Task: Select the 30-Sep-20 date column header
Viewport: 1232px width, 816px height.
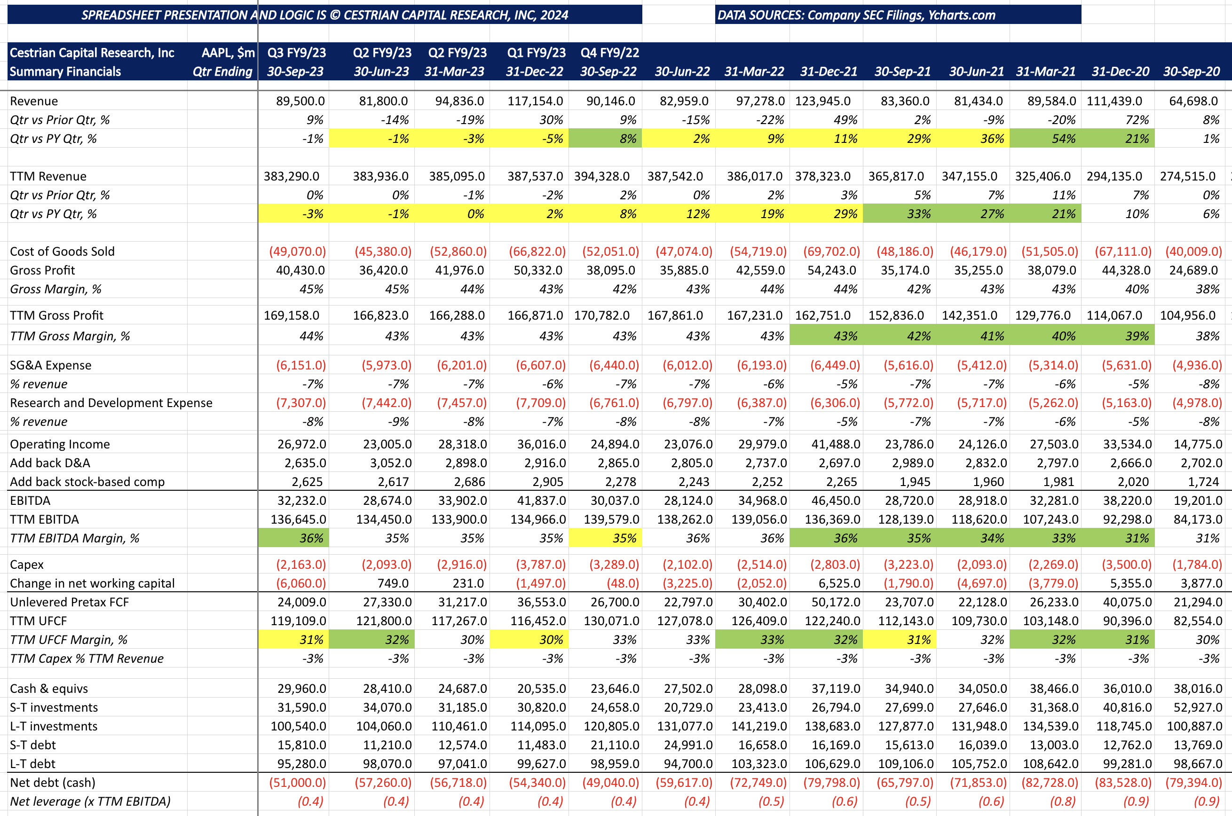Action: click(1191, 72)
